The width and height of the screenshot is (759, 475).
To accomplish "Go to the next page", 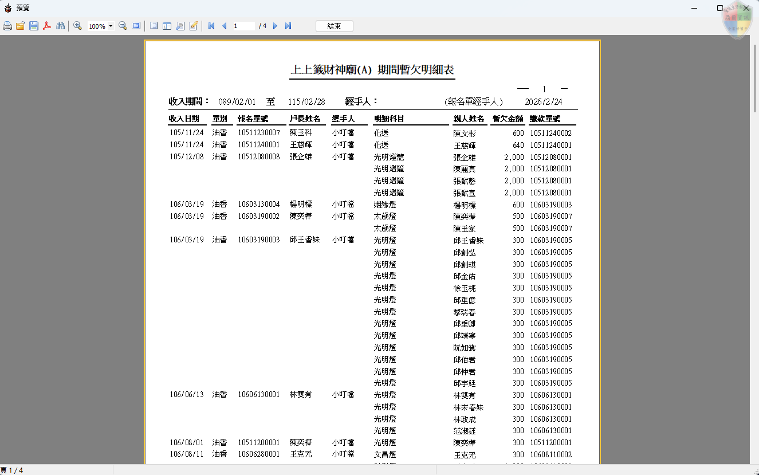I will coord(275,26).
